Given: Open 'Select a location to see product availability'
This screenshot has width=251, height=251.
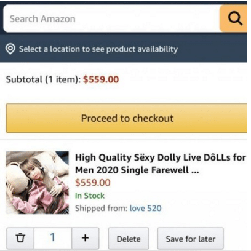Looking at the screenshot, I should (98, 49).
